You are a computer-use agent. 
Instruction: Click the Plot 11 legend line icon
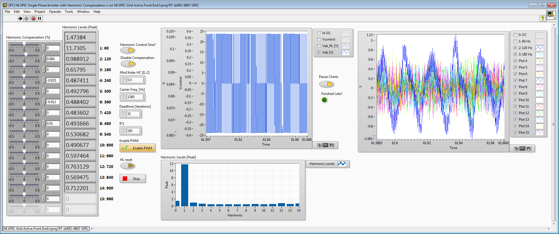(x=539, y=107)
